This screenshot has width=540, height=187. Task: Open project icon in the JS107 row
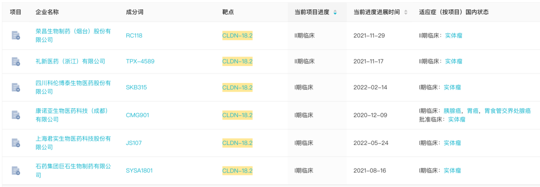(15, 142)
